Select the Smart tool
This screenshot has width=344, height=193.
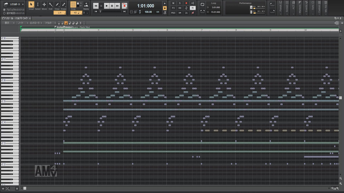(31, 5)
